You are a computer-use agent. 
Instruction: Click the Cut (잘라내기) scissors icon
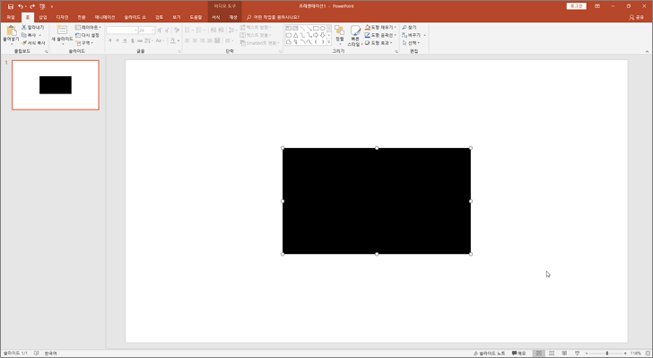point(24,27)
